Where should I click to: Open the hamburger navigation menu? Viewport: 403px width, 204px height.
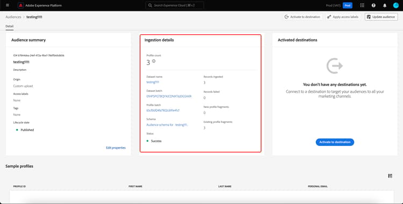tap(7, 5)
